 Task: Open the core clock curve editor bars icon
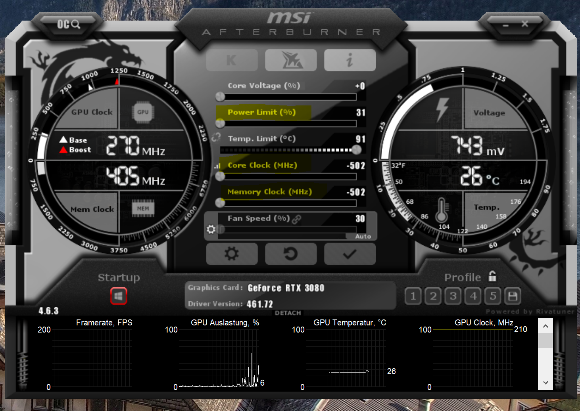coord(217,166)
